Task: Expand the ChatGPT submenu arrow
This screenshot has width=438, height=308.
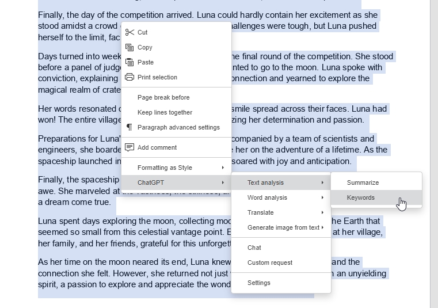Action: (x=223, y=182)
